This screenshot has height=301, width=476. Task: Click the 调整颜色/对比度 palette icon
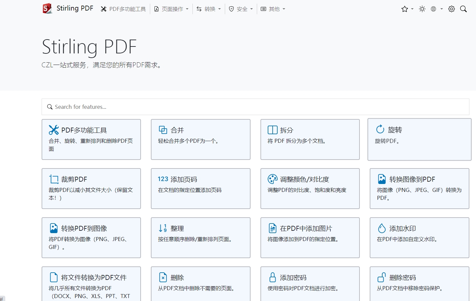[273, 179]
